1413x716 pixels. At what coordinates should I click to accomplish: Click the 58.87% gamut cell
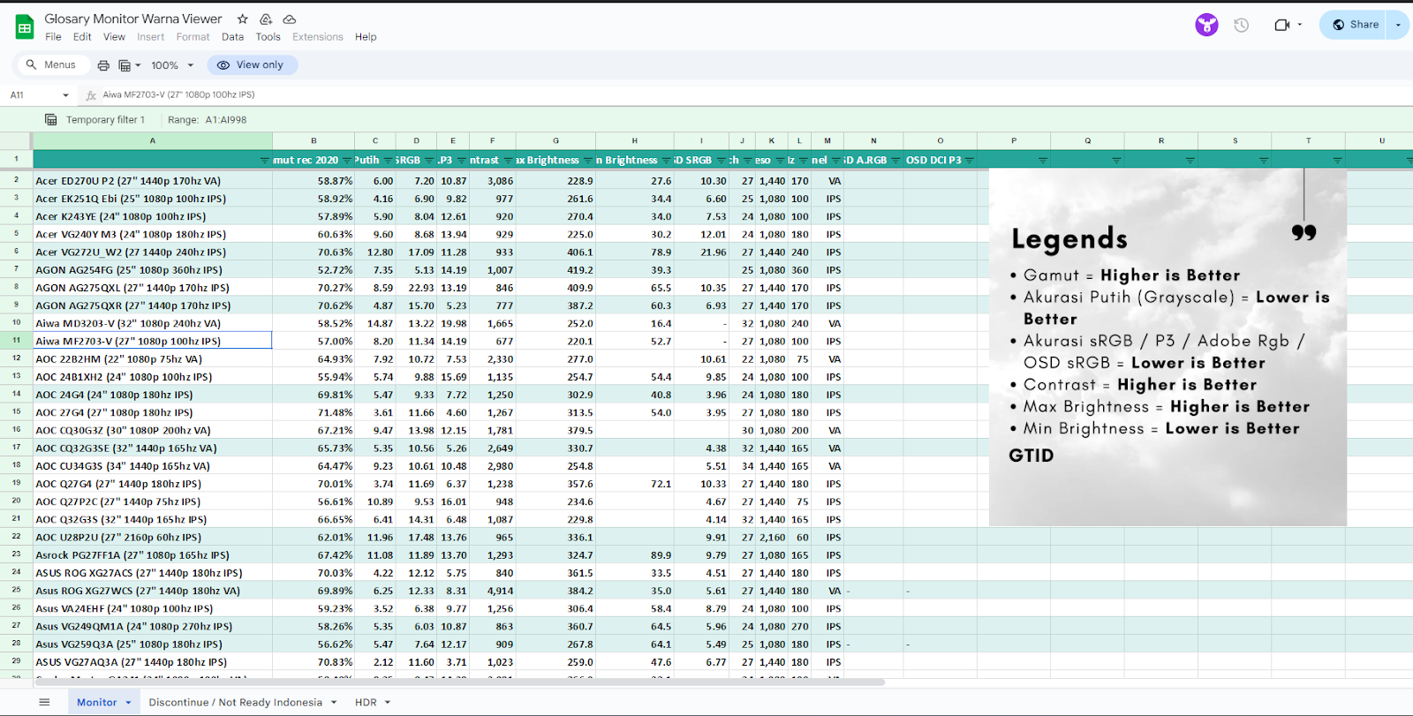(314, 181)
